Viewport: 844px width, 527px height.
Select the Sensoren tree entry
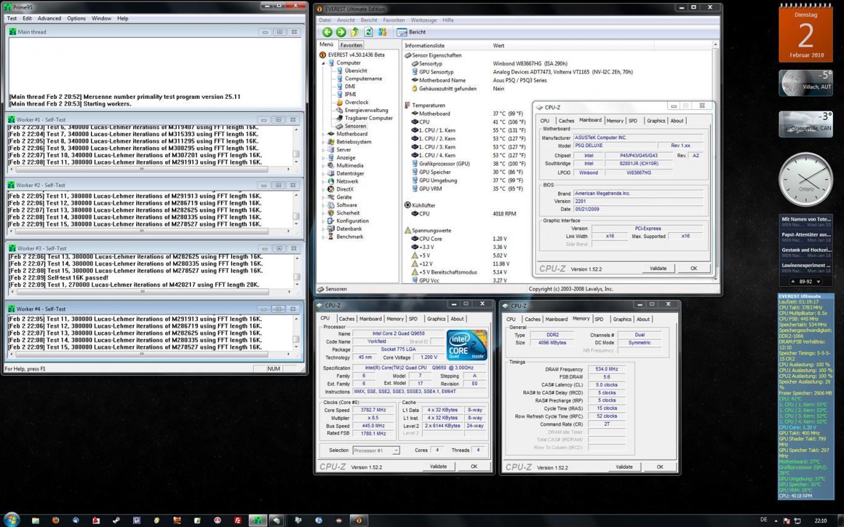355,126
